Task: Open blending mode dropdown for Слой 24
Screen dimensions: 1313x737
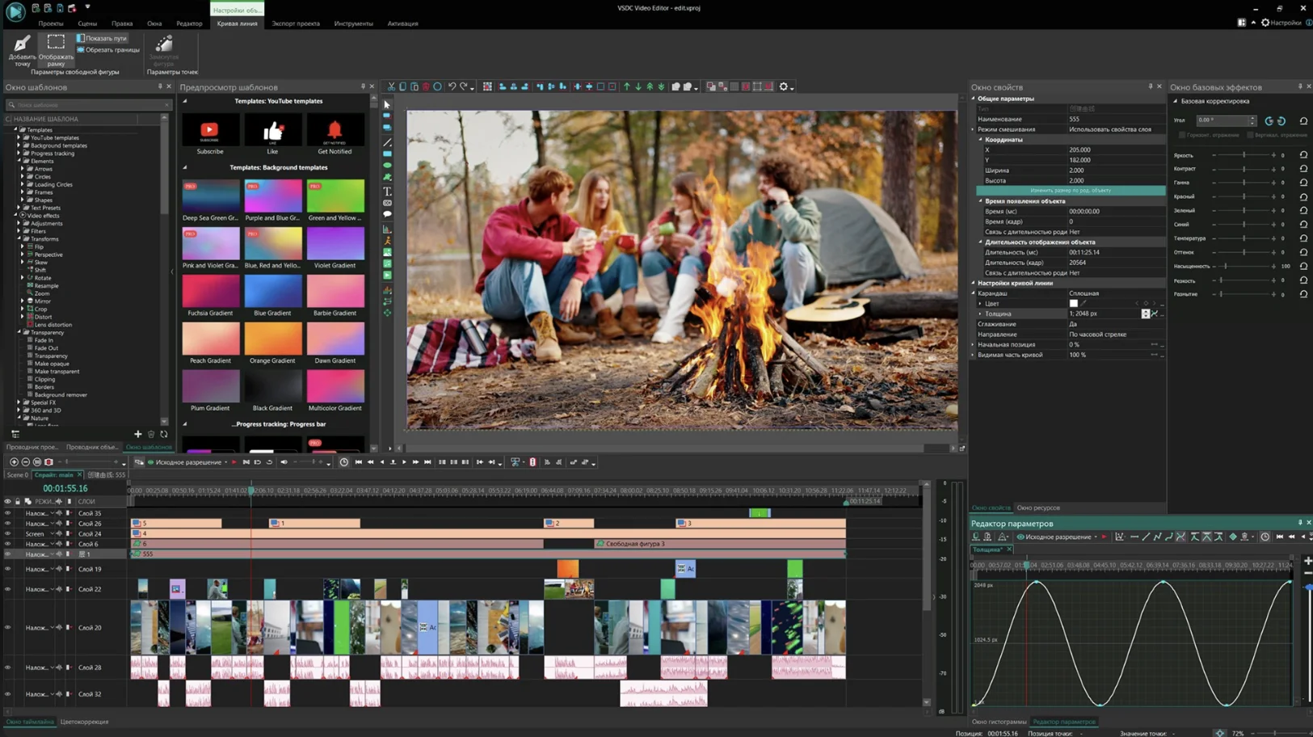Action: (53, 534)
